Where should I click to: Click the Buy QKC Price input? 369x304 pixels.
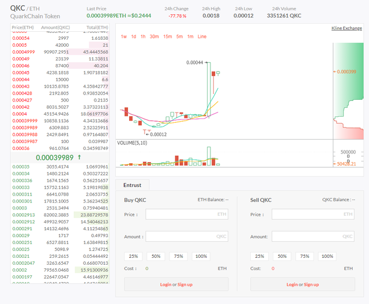[x=187, y=214]
